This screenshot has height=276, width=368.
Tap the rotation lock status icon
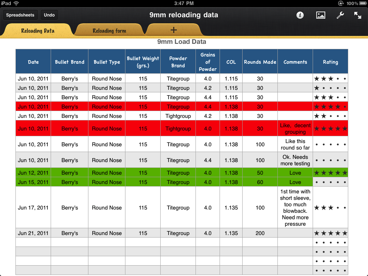click(x=341, y=3)
